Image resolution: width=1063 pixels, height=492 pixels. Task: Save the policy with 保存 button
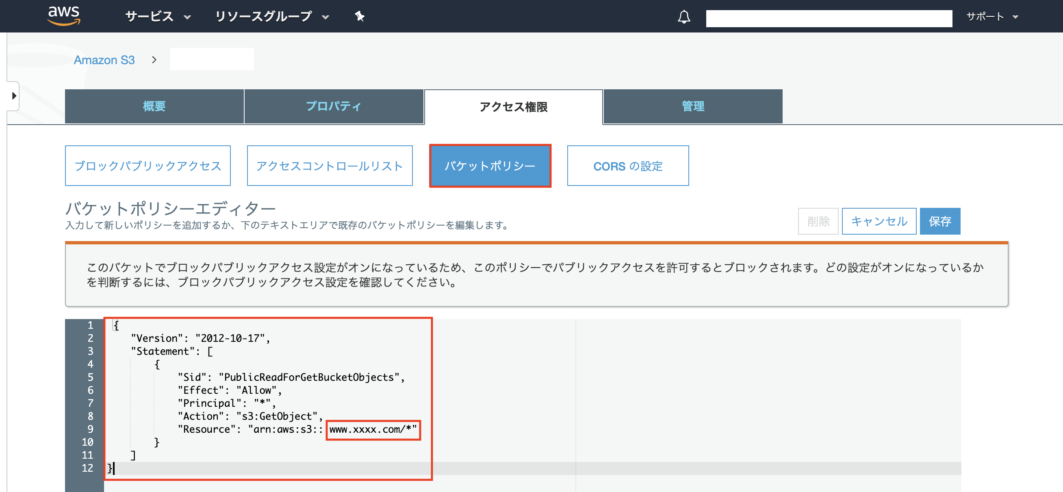(x=939, y=221)
